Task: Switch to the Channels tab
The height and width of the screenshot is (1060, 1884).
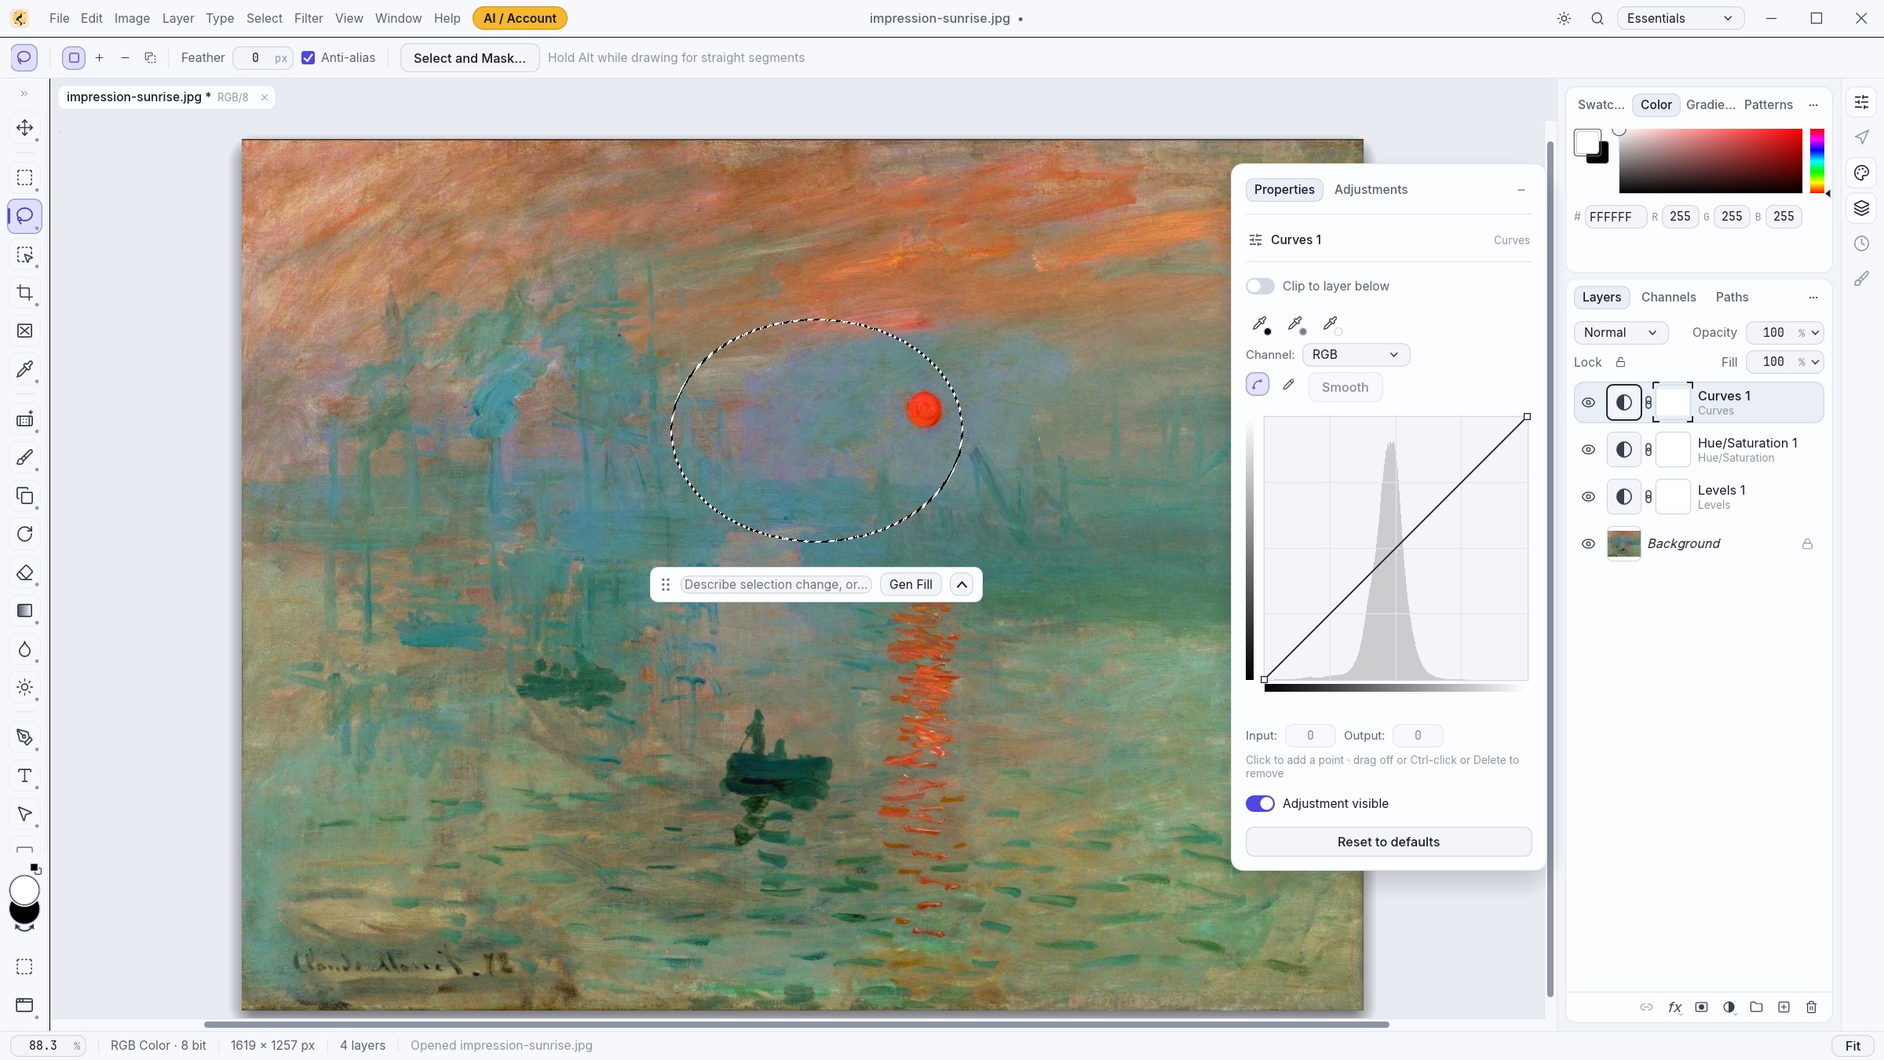Action: tap(1668, 297)
